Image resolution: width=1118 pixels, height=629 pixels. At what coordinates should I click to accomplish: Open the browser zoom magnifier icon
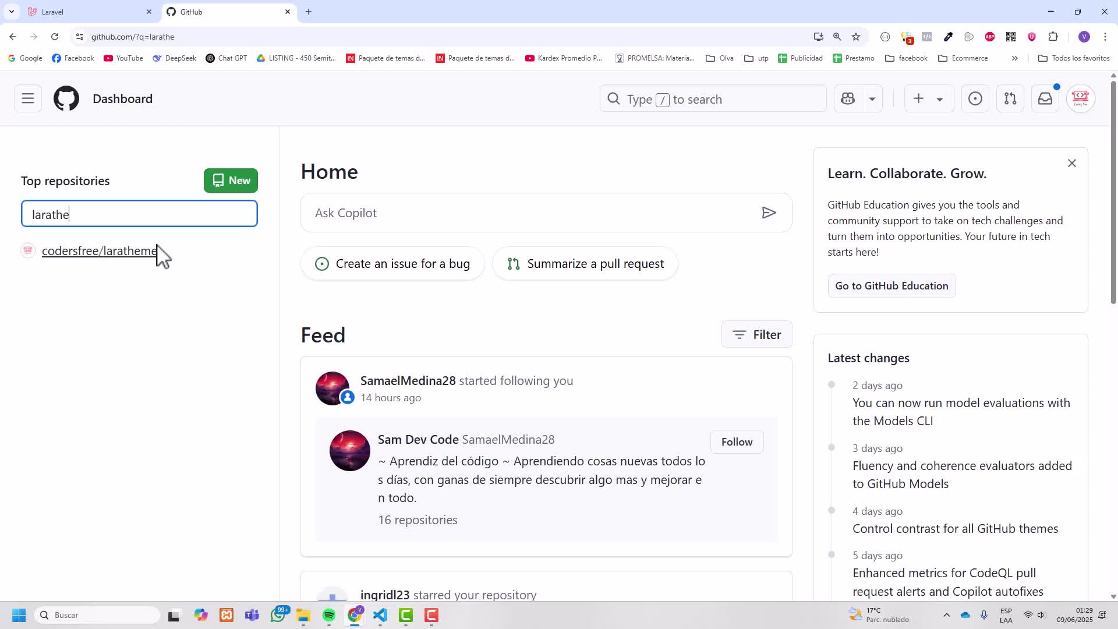point(837,37)
